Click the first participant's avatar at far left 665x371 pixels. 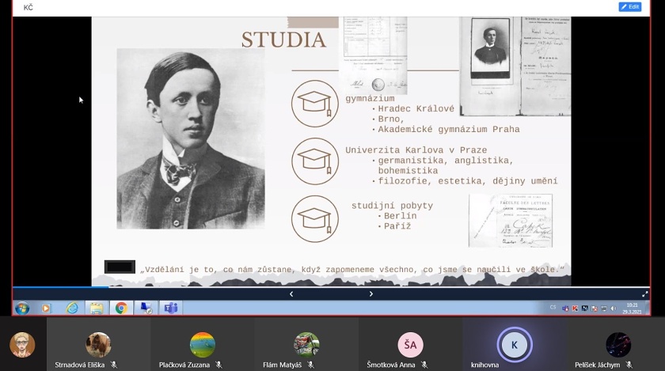click(22, 345)
